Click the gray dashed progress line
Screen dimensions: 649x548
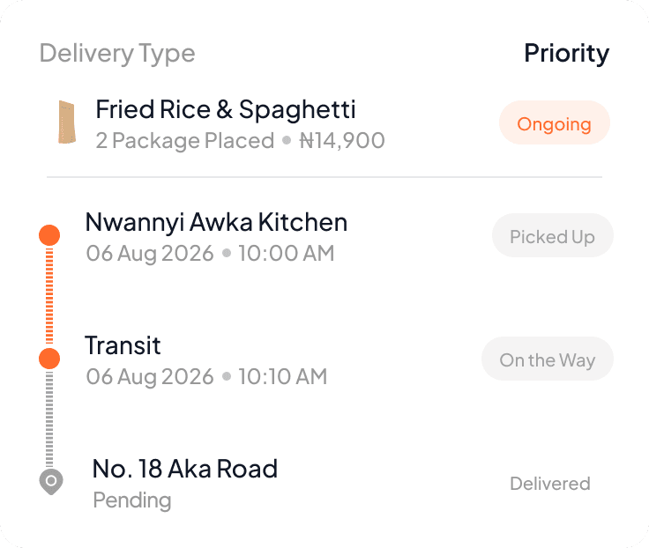pos(49,419)
